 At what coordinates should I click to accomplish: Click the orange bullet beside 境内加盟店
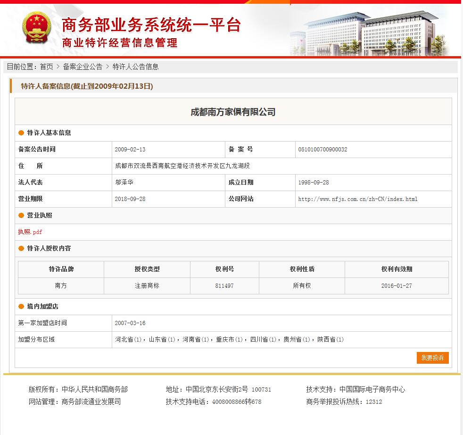(x=21, y=307)
